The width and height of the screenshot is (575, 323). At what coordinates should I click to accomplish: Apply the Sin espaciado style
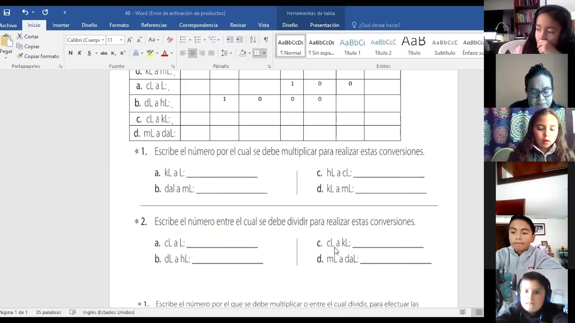pos(321,46)
